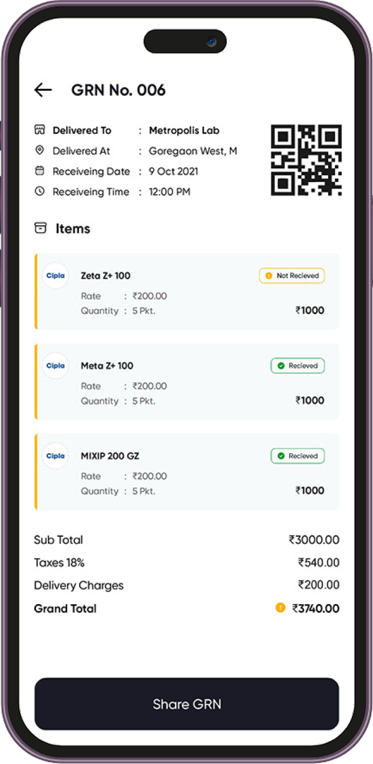Toggle Recieved status on MIXIP 200 GZ
This screenshot has width=373, height=764.
[298, 456]
